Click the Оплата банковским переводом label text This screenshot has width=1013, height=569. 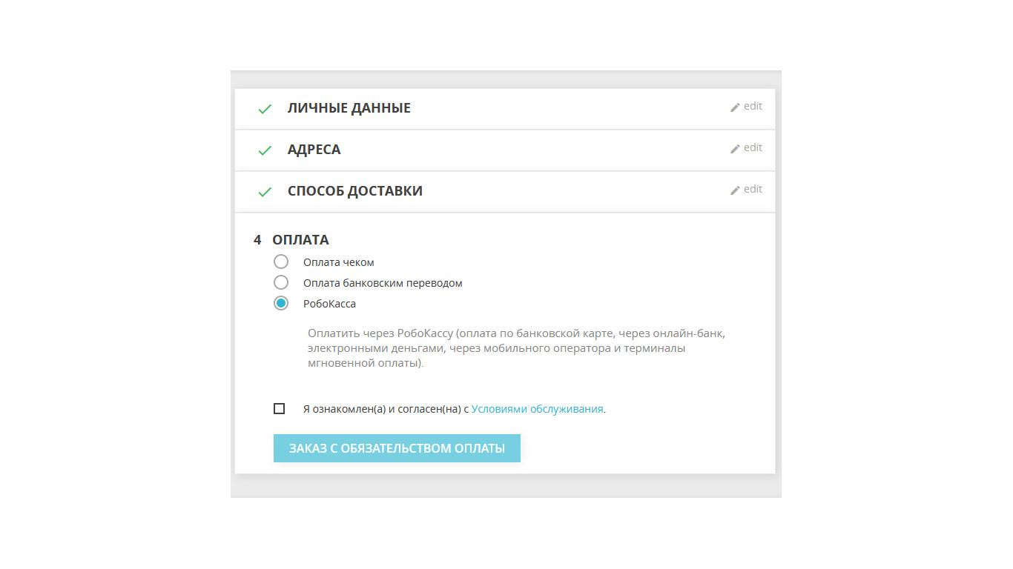coord(383,283)
